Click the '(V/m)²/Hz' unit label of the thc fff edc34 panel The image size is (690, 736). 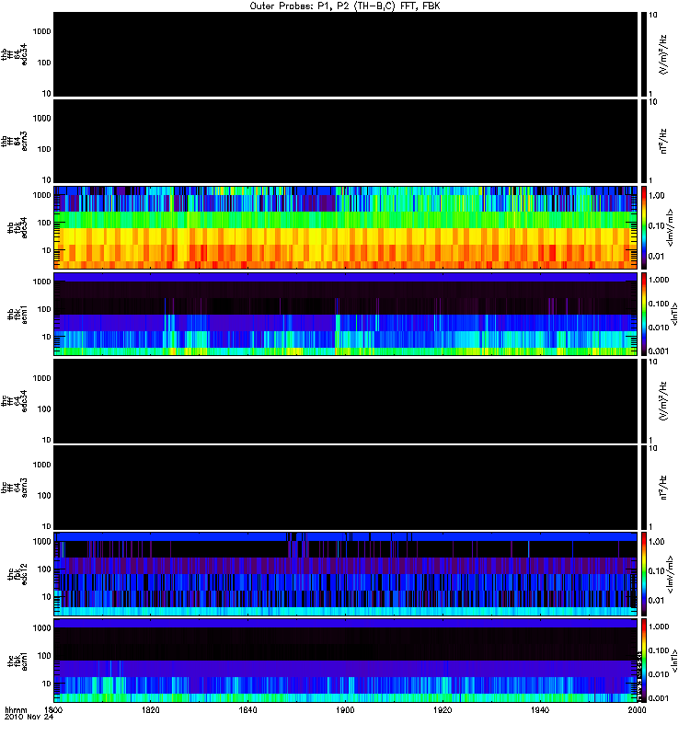coord(662,401)
